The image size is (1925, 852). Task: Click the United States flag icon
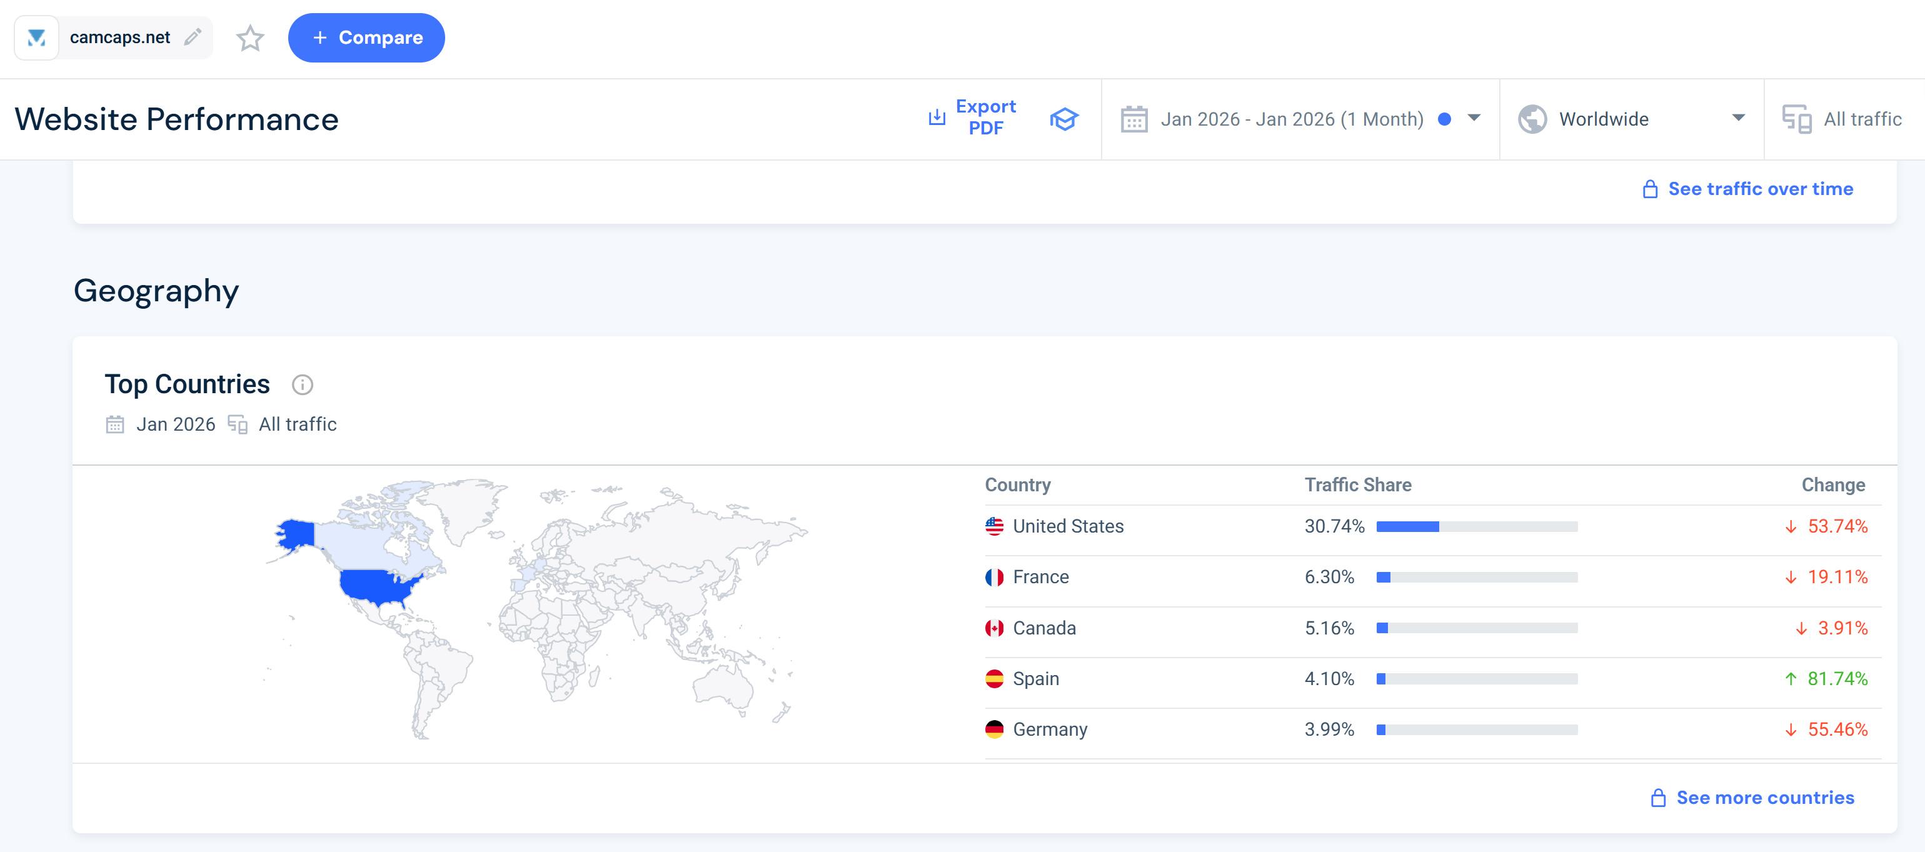(x=994, y=526)
